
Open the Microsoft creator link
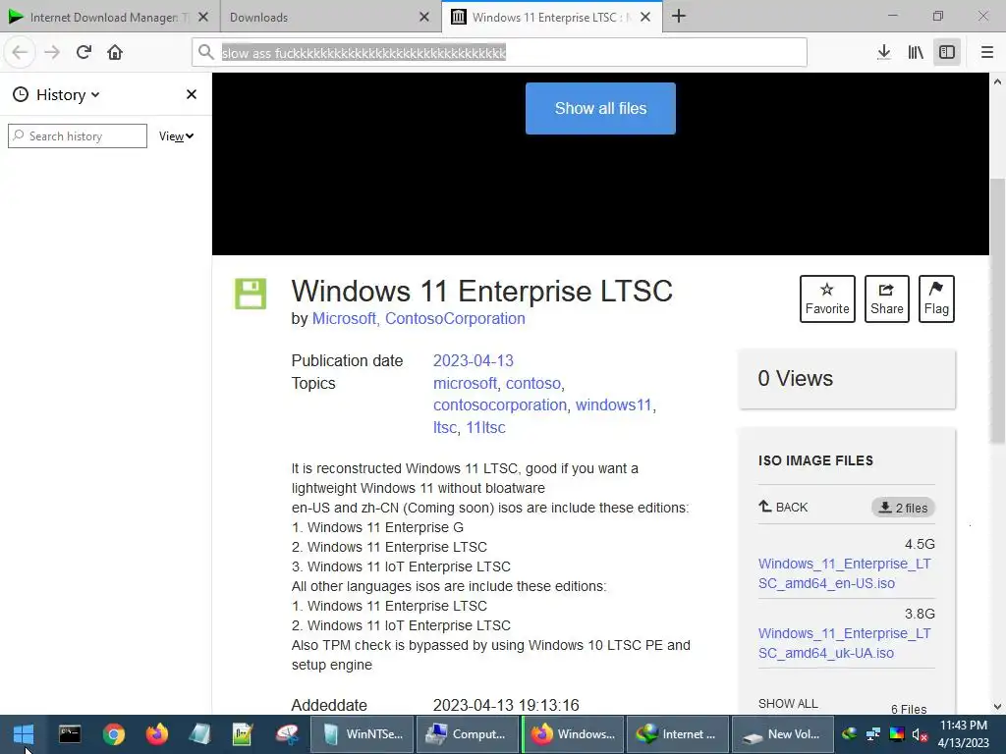tap(344, 319)
